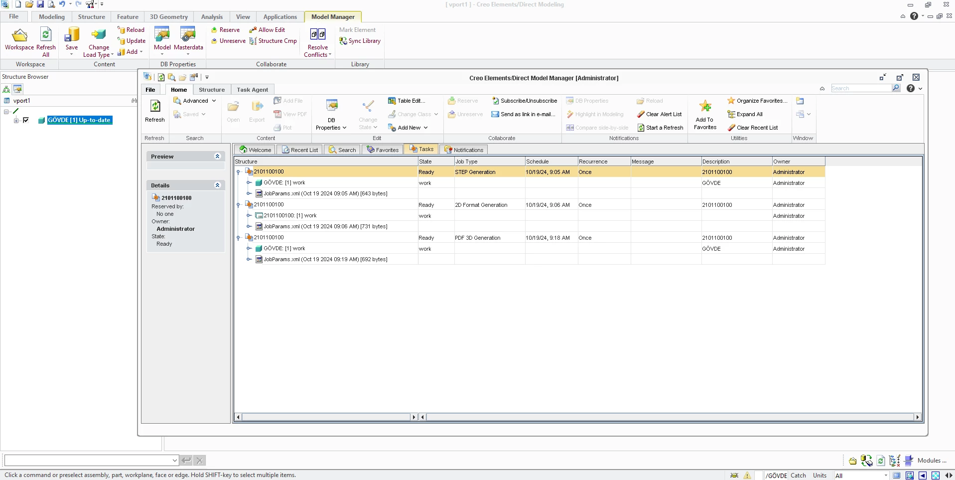Open Welcome tab

pos(255,150)
